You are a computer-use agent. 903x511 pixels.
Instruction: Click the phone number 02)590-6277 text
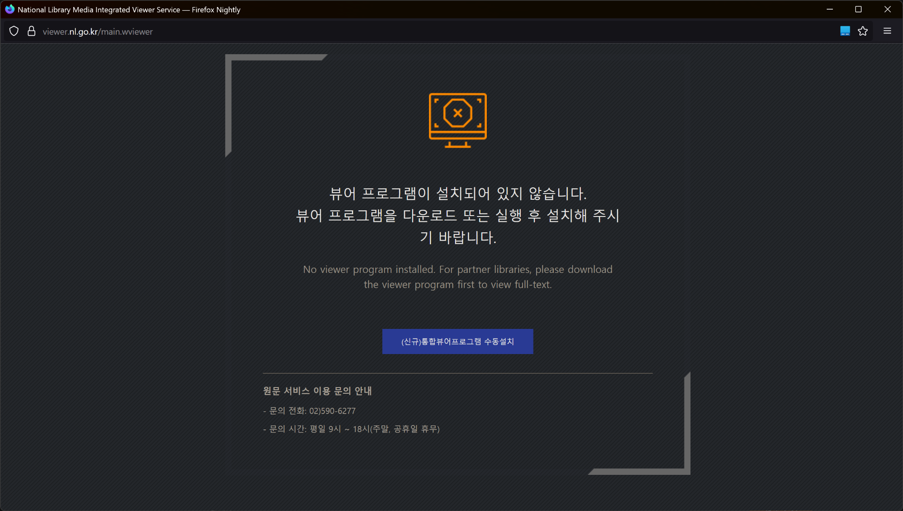pos(332,411)
